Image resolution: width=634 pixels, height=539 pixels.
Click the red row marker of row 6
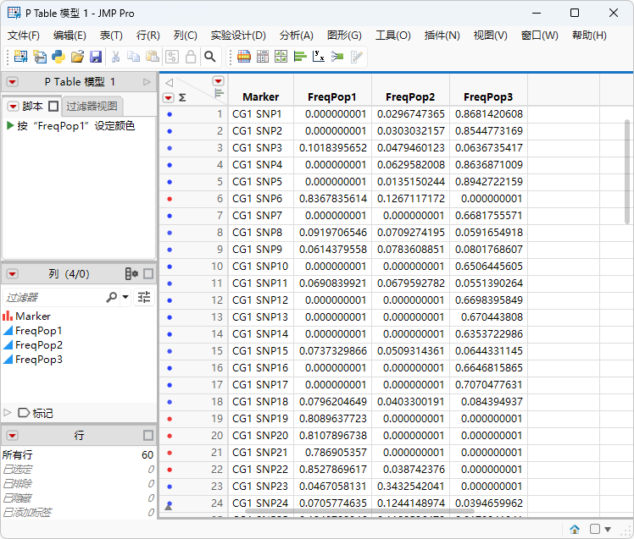(x=170, y=199)
